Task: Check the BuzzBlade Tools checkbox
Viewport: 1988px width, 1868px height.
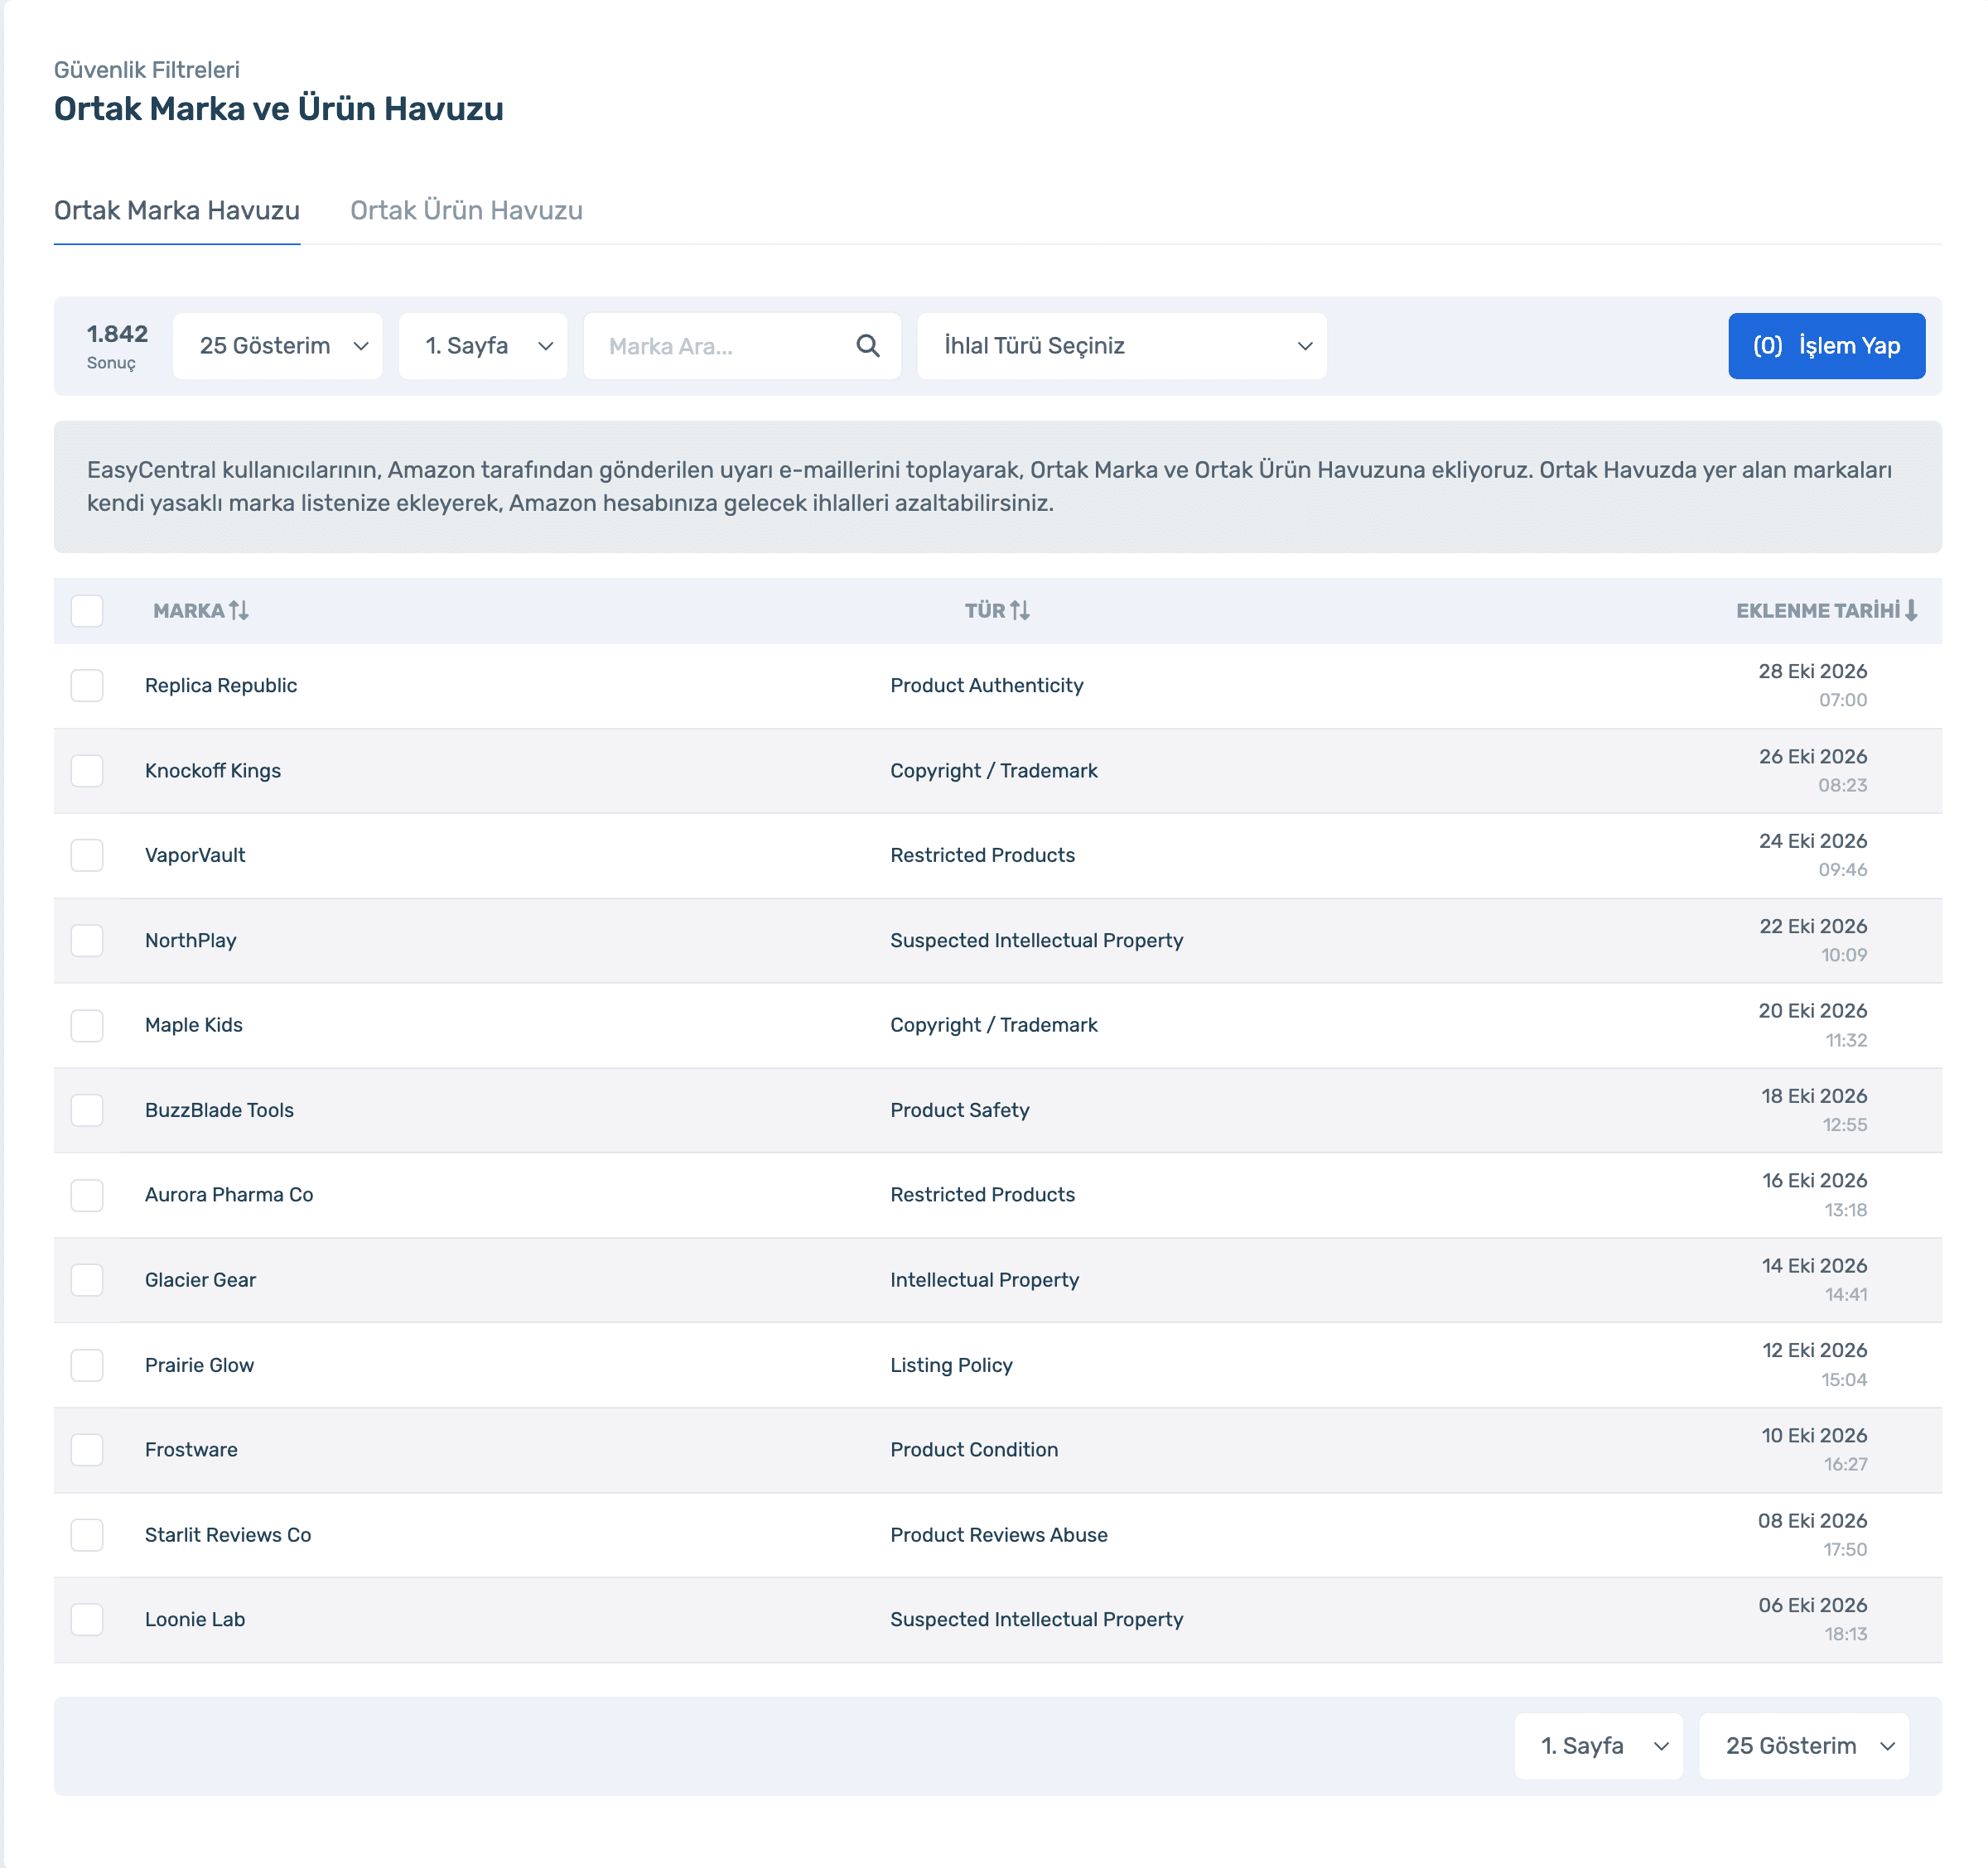Action: click(87, 1110)
